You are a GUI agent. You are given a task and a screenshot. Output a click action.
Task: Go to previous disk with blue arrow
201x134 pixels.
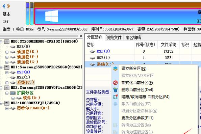pyautogui.click(x=4, y=6)
